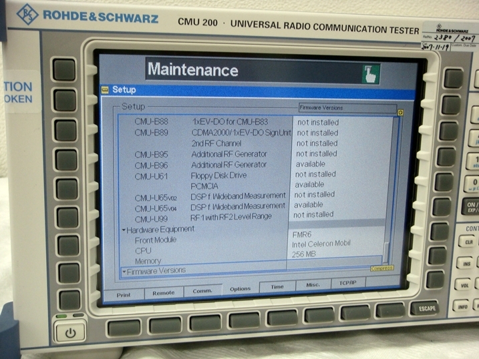Open the Firmware Versions selection field
479x359 pixels.
(x=347, y=108)
